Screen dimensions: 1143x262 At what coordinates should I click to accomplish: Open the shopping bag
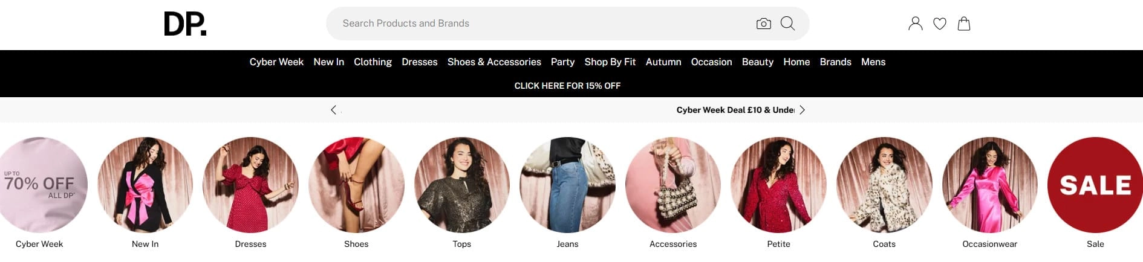click(x=964, y=24)
